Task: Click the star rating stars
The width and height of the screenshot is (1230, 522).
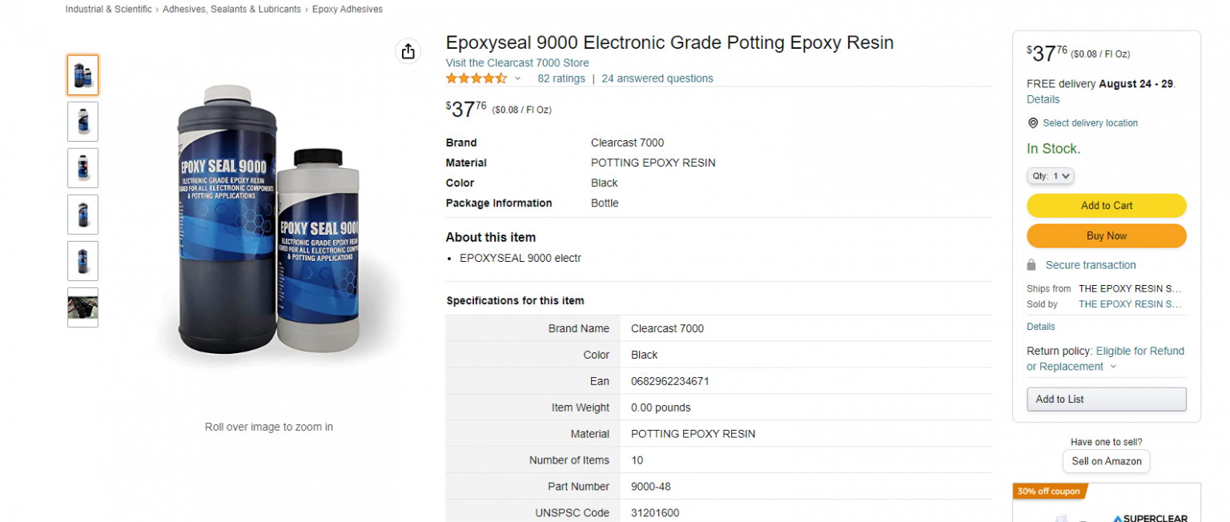Action: [x=476, y=78]
